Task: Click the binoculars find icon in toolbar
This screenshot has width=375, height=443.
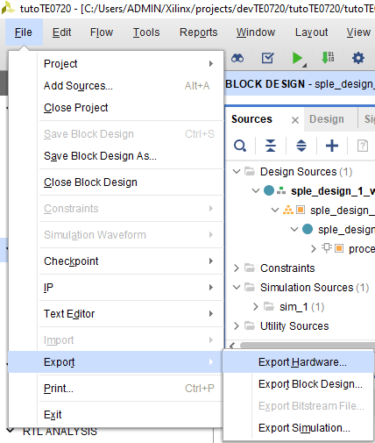Action: [x=237, y=58]
